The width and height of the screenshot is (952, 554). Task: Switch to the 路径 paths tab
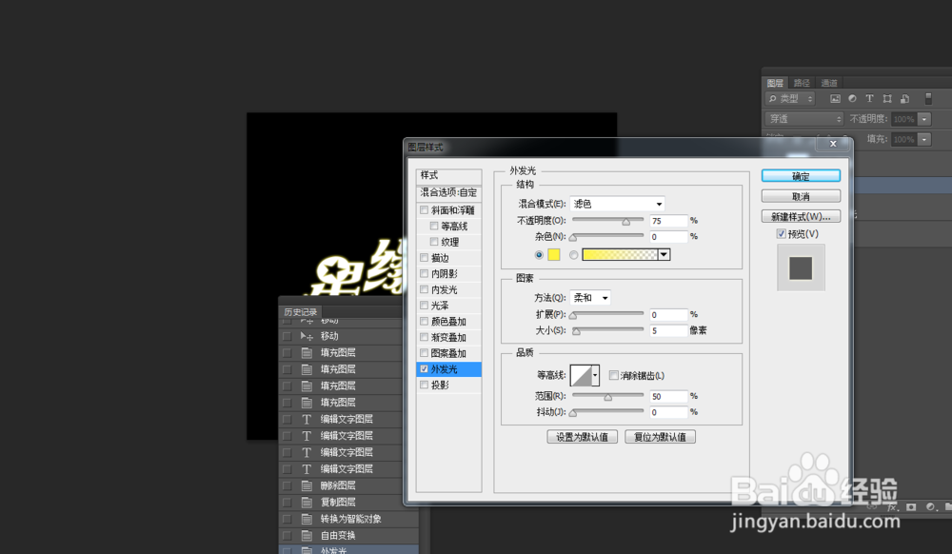[x=801, y=82]
